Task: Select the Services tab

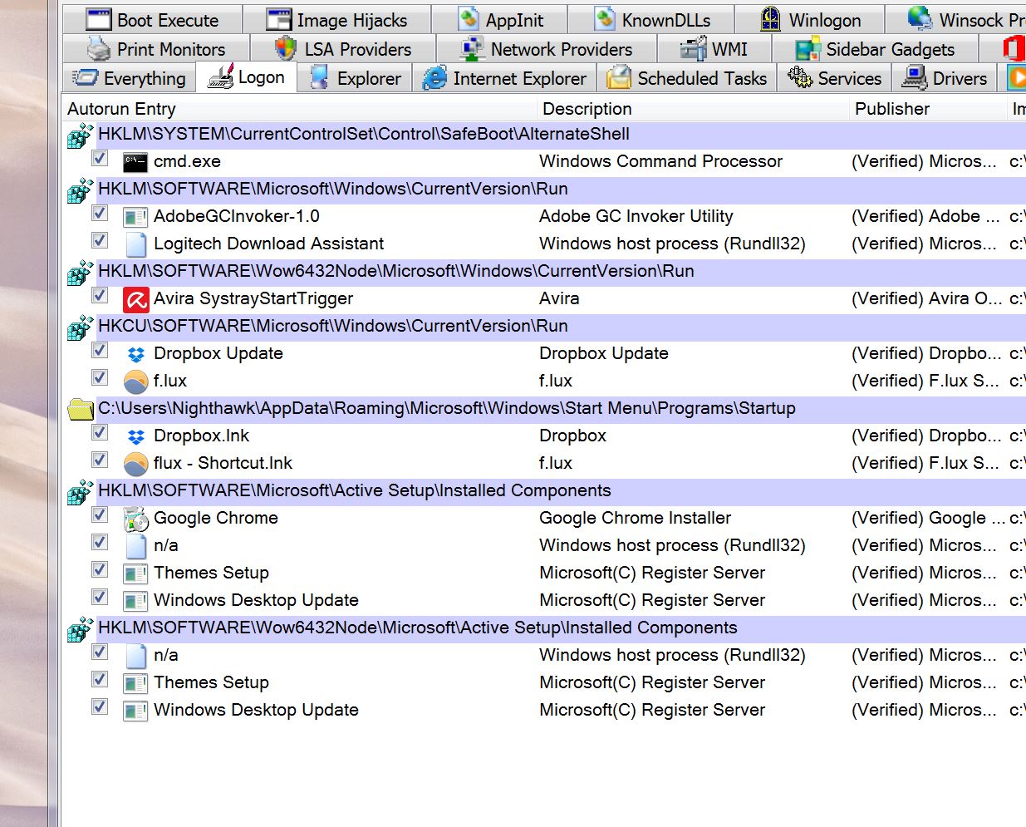Action: point(834,78)
